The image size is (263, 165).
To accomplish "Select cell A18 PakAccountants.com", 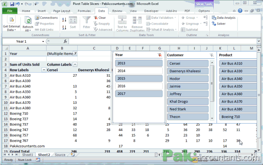I will pos(28,146).
